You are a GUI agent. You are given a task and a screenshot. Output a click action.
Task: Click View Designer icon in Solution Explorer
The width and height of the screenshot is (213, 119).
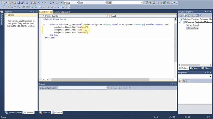click(197, 16)
